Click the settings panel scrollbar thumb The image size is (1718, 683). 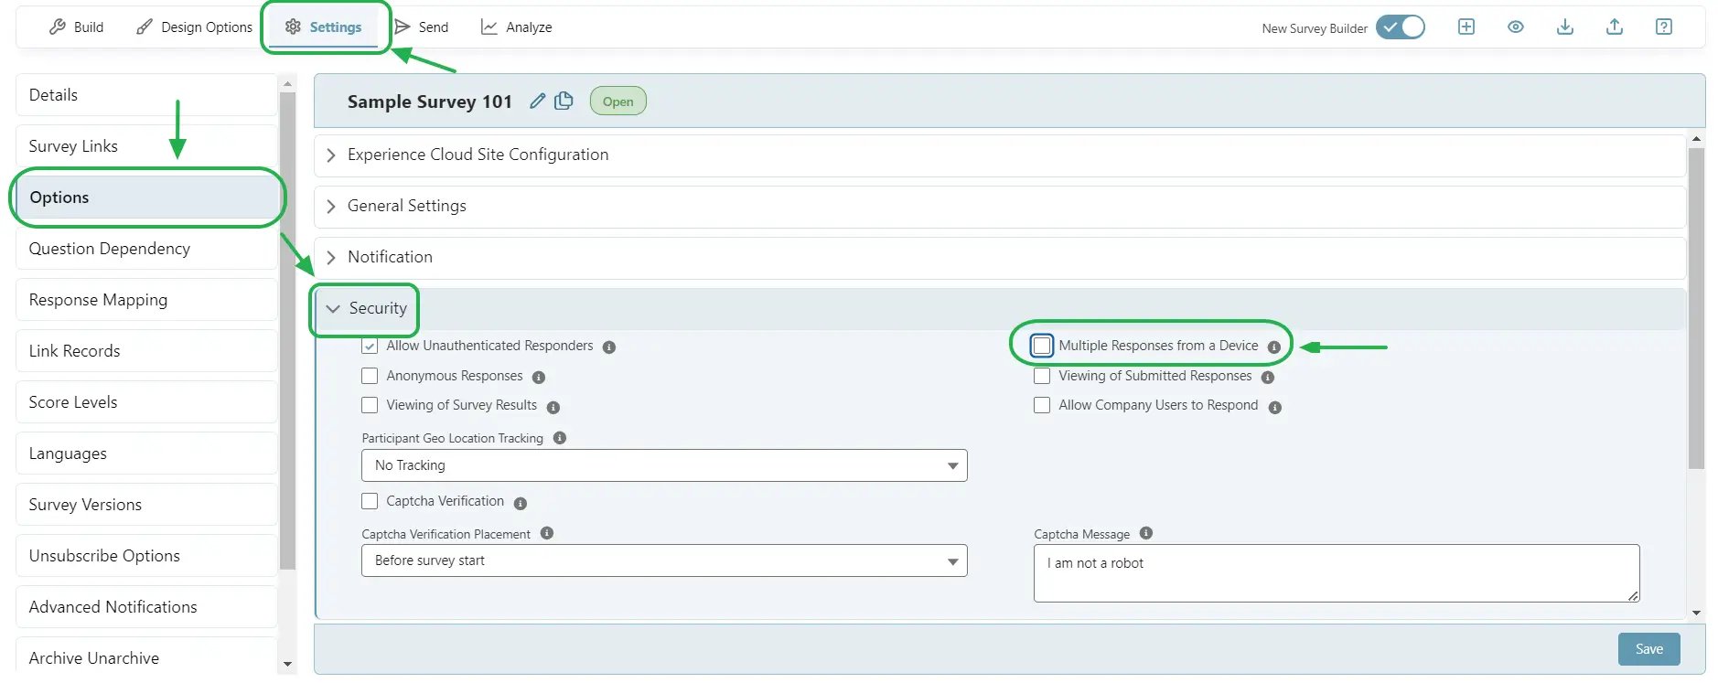[1696, 309]
